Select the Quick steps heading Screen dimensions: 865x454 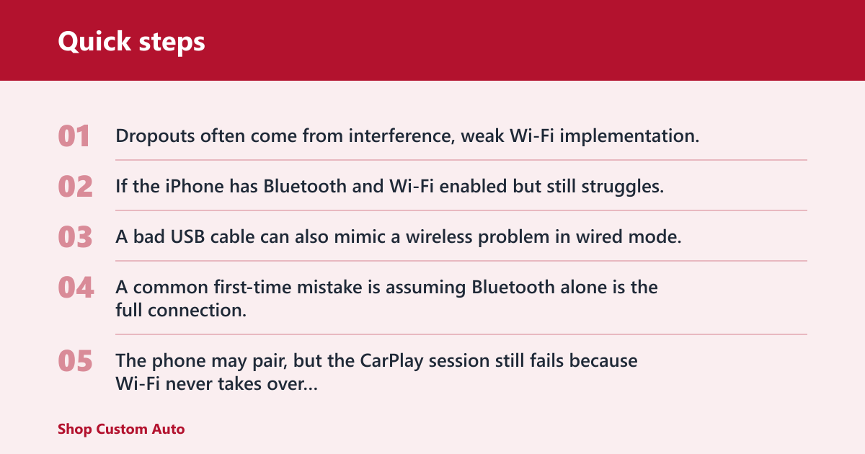tap(131, 41)
